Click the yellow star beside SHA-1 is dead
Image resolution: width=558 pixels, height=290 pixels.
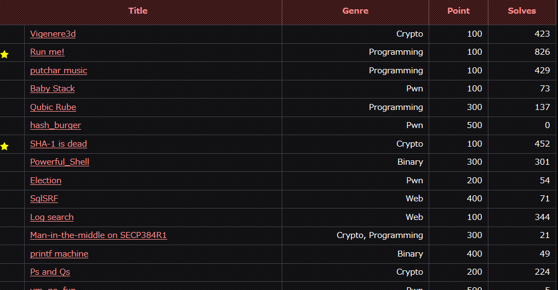pos(4,146)
